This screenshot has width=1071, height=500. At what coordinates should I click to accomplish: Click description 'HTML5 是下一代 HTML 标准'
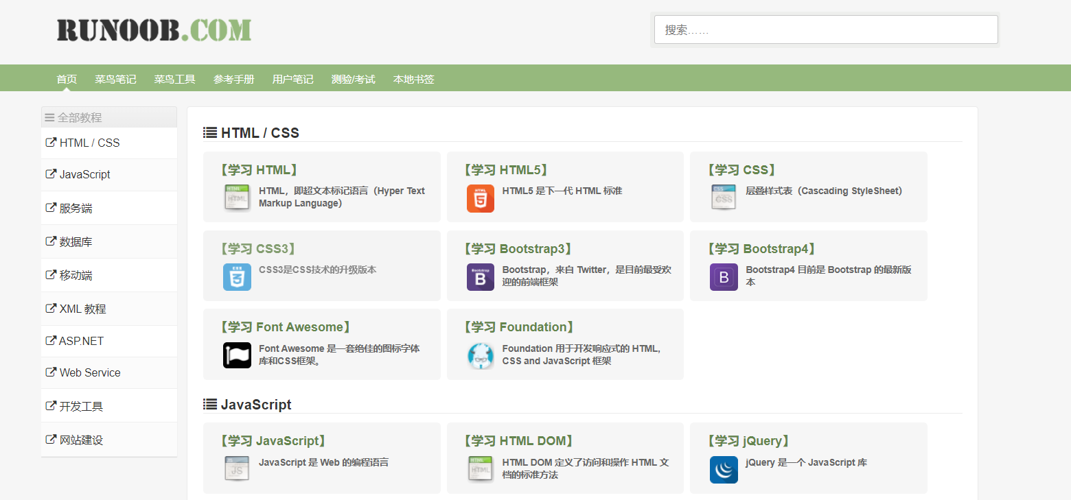562,191
